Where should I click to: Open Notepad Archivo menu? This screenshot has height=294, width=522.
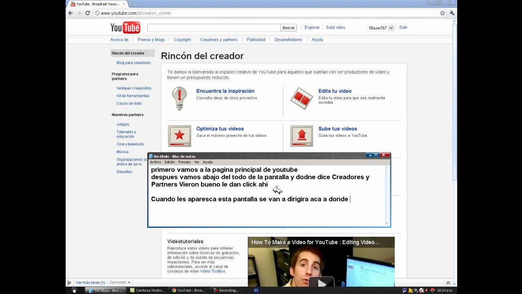coord(155,162)
